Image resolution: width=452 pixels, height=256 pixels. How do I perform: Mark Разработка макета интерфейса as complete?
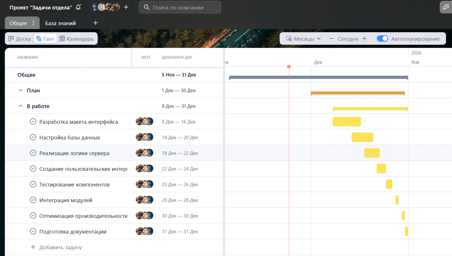coord(33,122)
